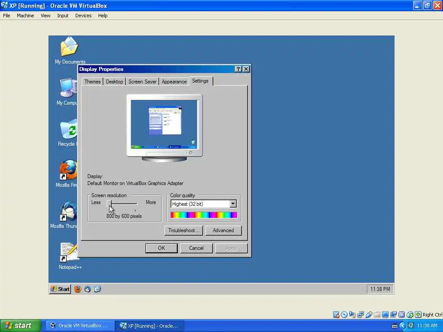Switch to the Desktop tab
Screen dimensions: 443x332
point(114,82)
